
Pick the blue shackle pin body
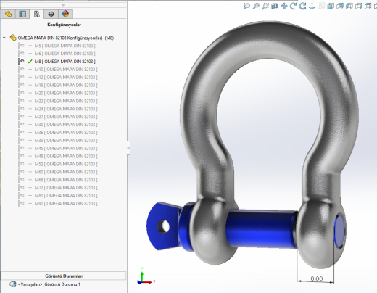tap(261, 228)
